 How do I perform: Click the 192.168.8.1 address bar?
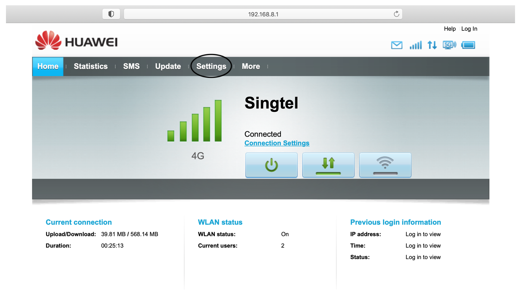pyautogui.click(x=263, y=14)
